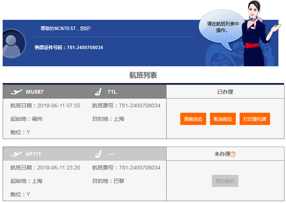Viewport: 286px width, 203px height.
Task: Click the airplane icon beside AF111
Action: (17, 154)
